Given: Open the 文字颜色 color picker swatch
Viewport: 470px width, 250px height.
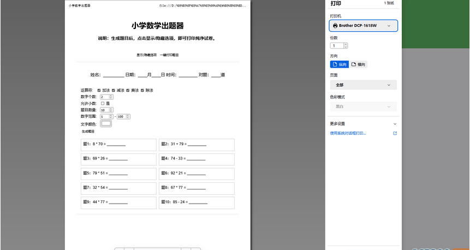Looking at the screenshot, I should (x=106, y=123).
